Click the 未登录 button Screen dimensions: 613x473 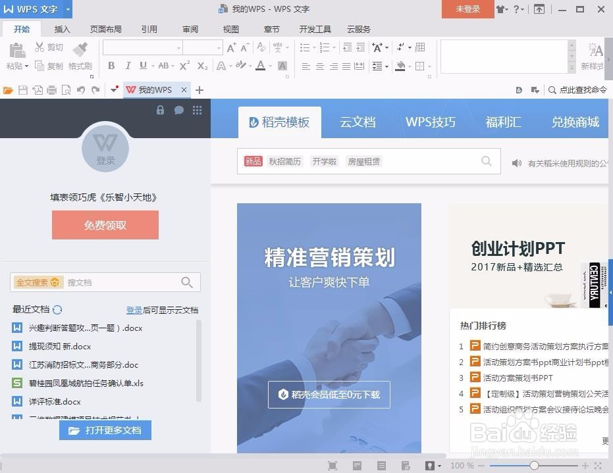pos(467,9)
